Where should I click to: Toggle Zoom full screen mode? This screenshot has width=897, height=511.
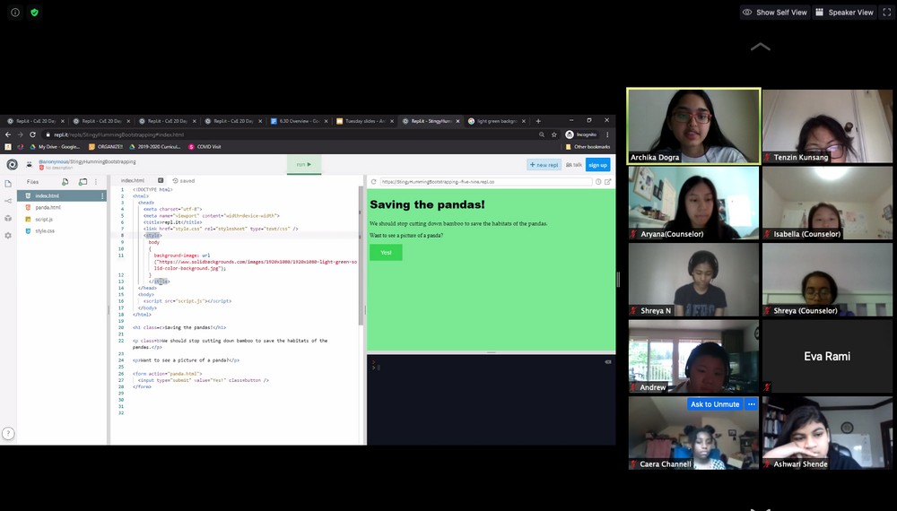886,13
